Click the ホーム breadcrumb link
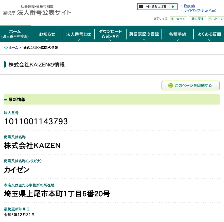The width and height of the screenshot is (224, 222). 13,48
